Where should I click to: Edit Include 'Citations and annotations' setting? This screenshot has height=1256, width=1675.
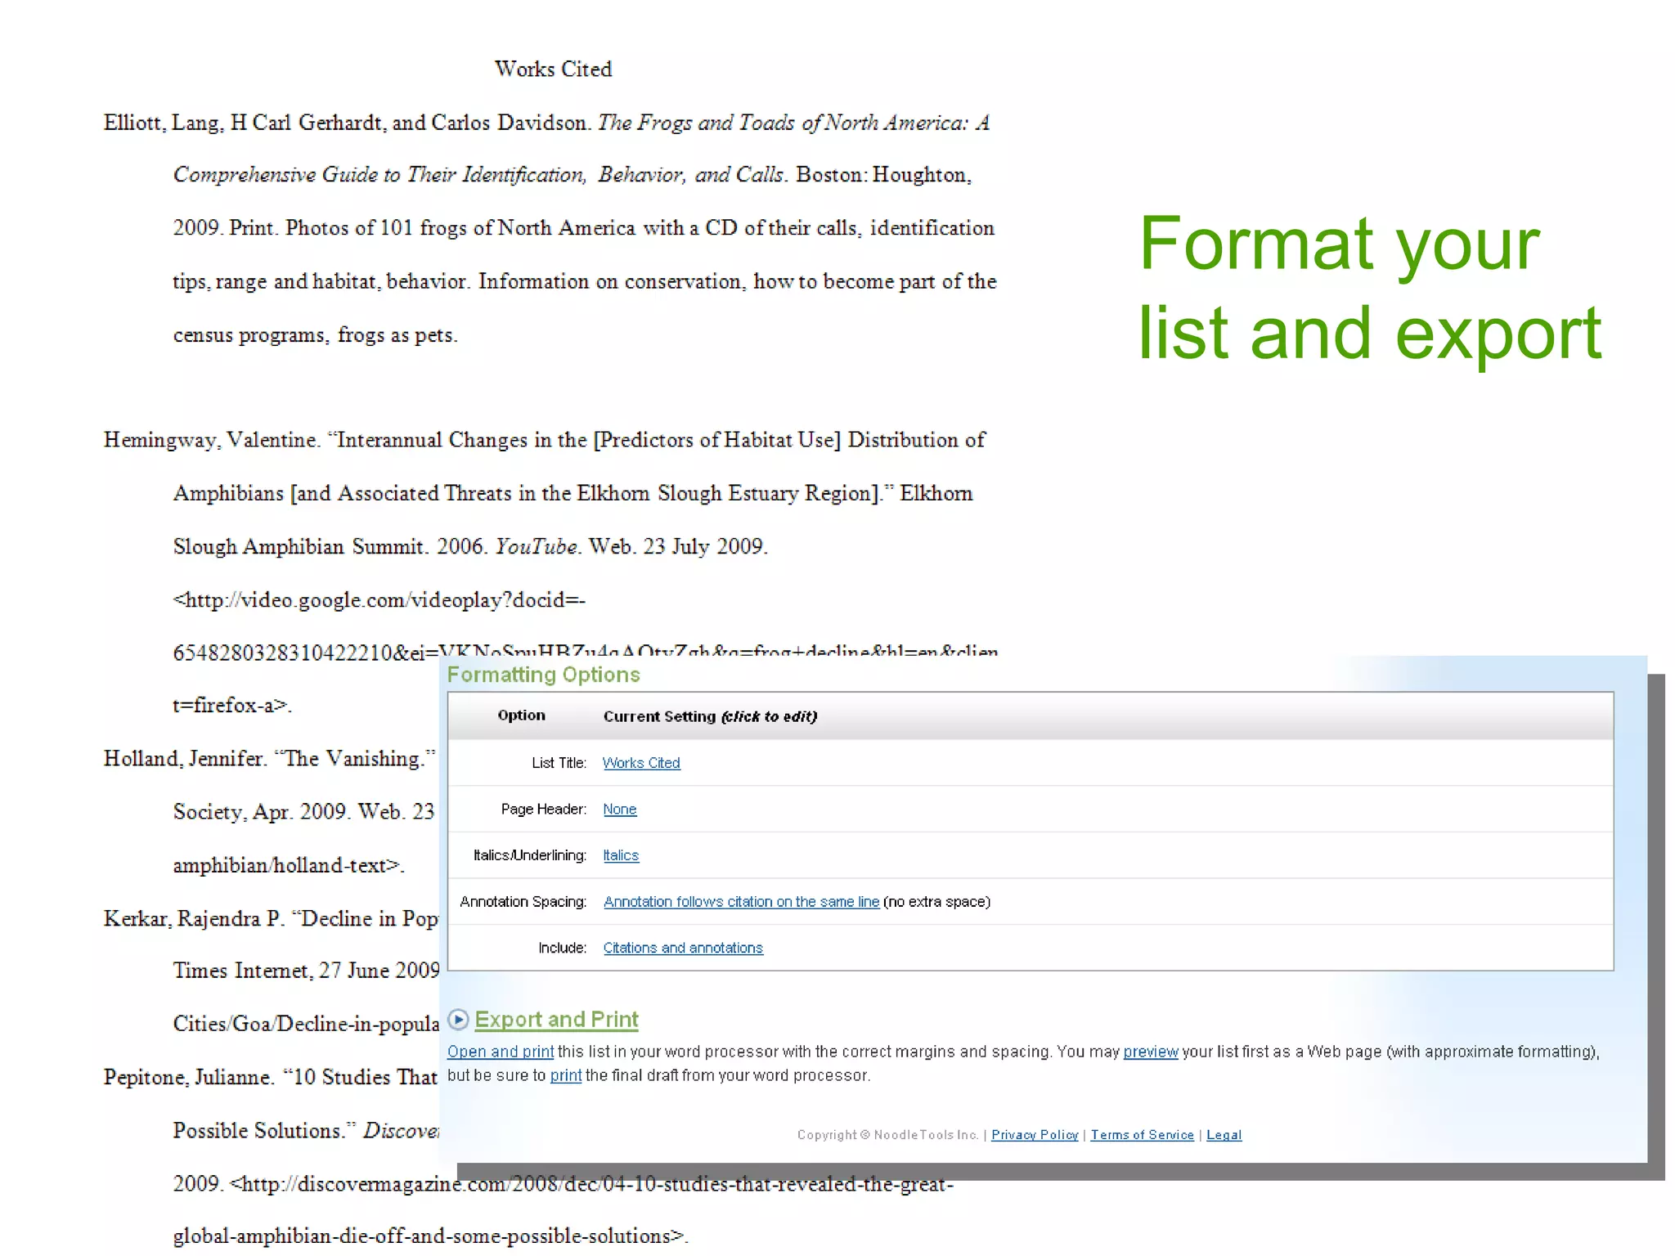(x=683, y=948)
